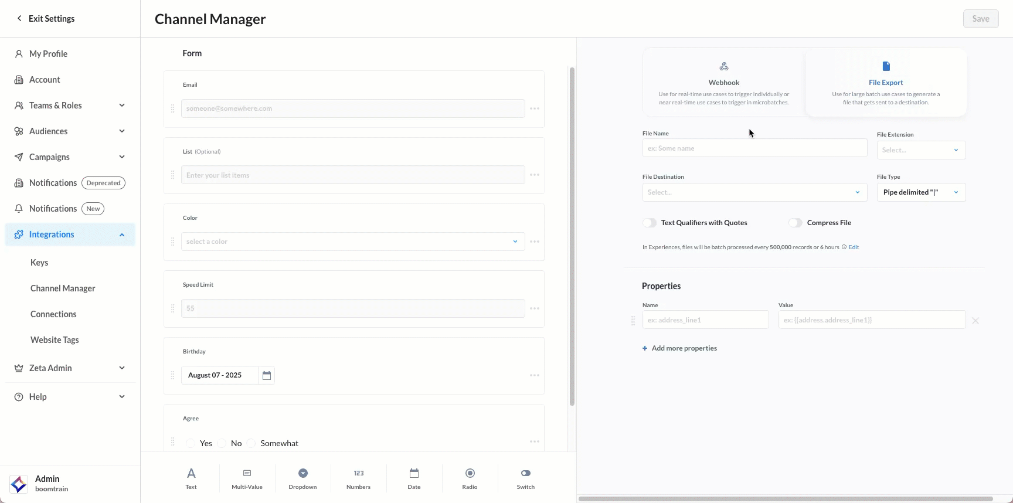Screen dimensions: 1013x503
Task: Add a Date field component
Action: coord(414,478)
